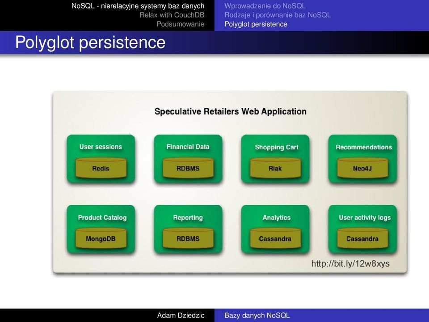Click 'Bazy danych NoSQL' footer title

tap(257, 315)
